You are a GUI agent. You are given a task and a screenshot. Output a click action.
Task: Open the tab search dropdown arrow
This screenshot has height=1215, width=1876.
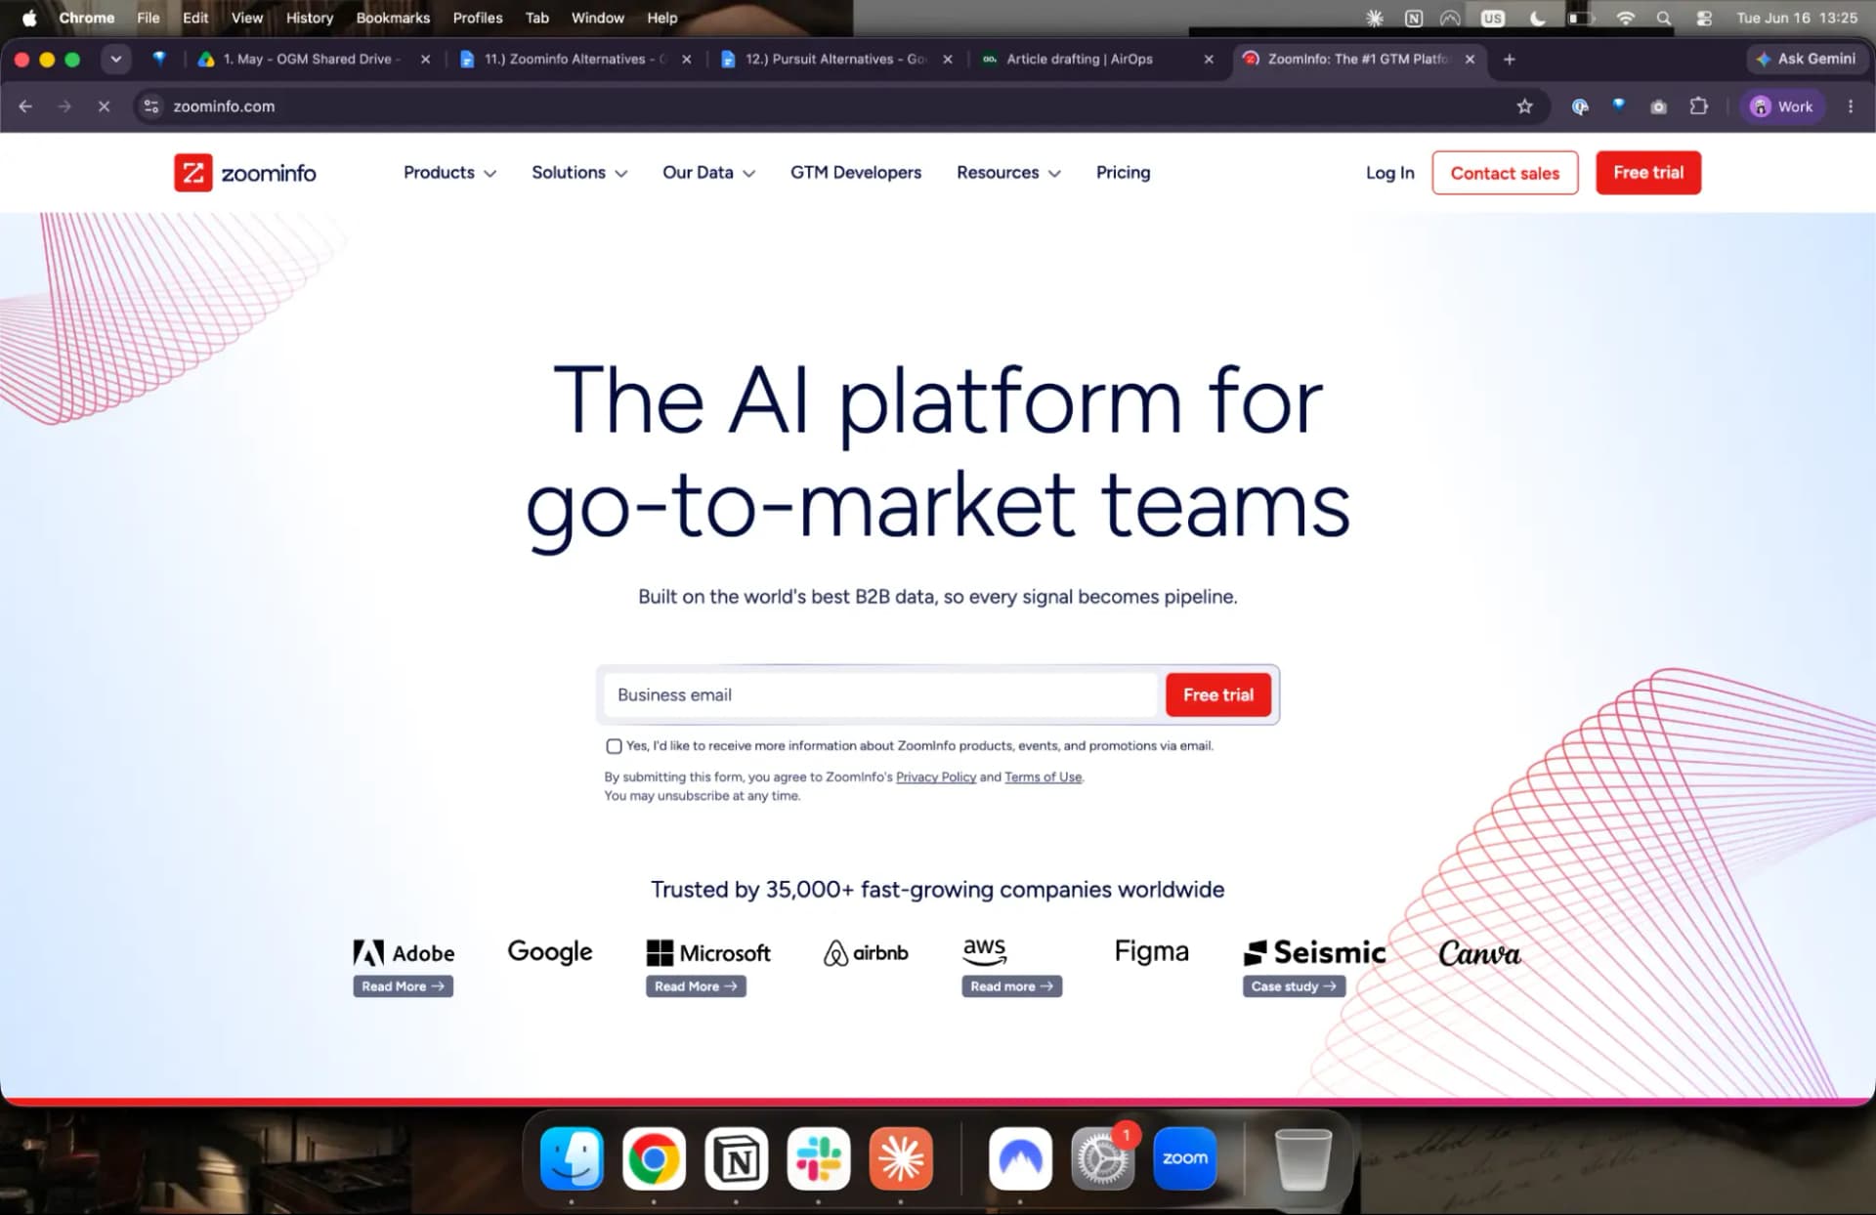pos(116,60)
